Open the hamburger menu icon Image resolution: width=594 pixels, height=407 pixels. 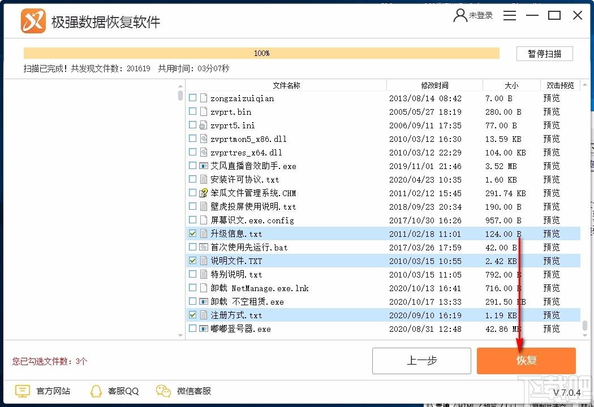pyautogui.click(x=510, y=15)
